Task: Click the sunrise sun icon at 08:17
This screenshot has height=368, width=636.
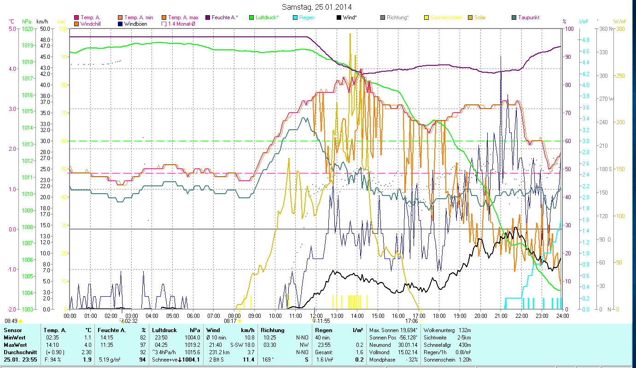Action: (x=239, y=321)
